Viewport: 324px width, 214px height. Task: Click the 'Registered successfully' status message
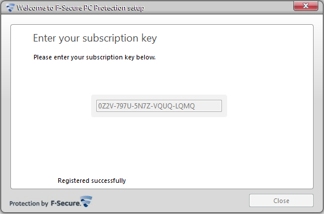[x=92, y=181]
